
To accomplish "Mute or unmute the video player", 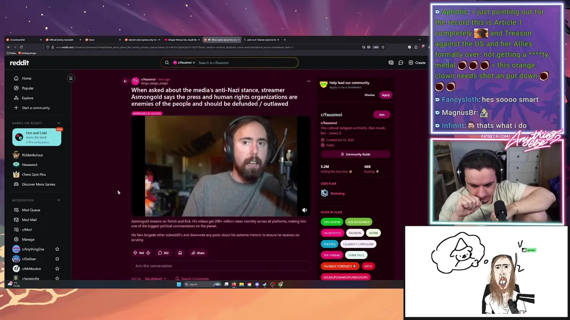I will pos(305,210).
